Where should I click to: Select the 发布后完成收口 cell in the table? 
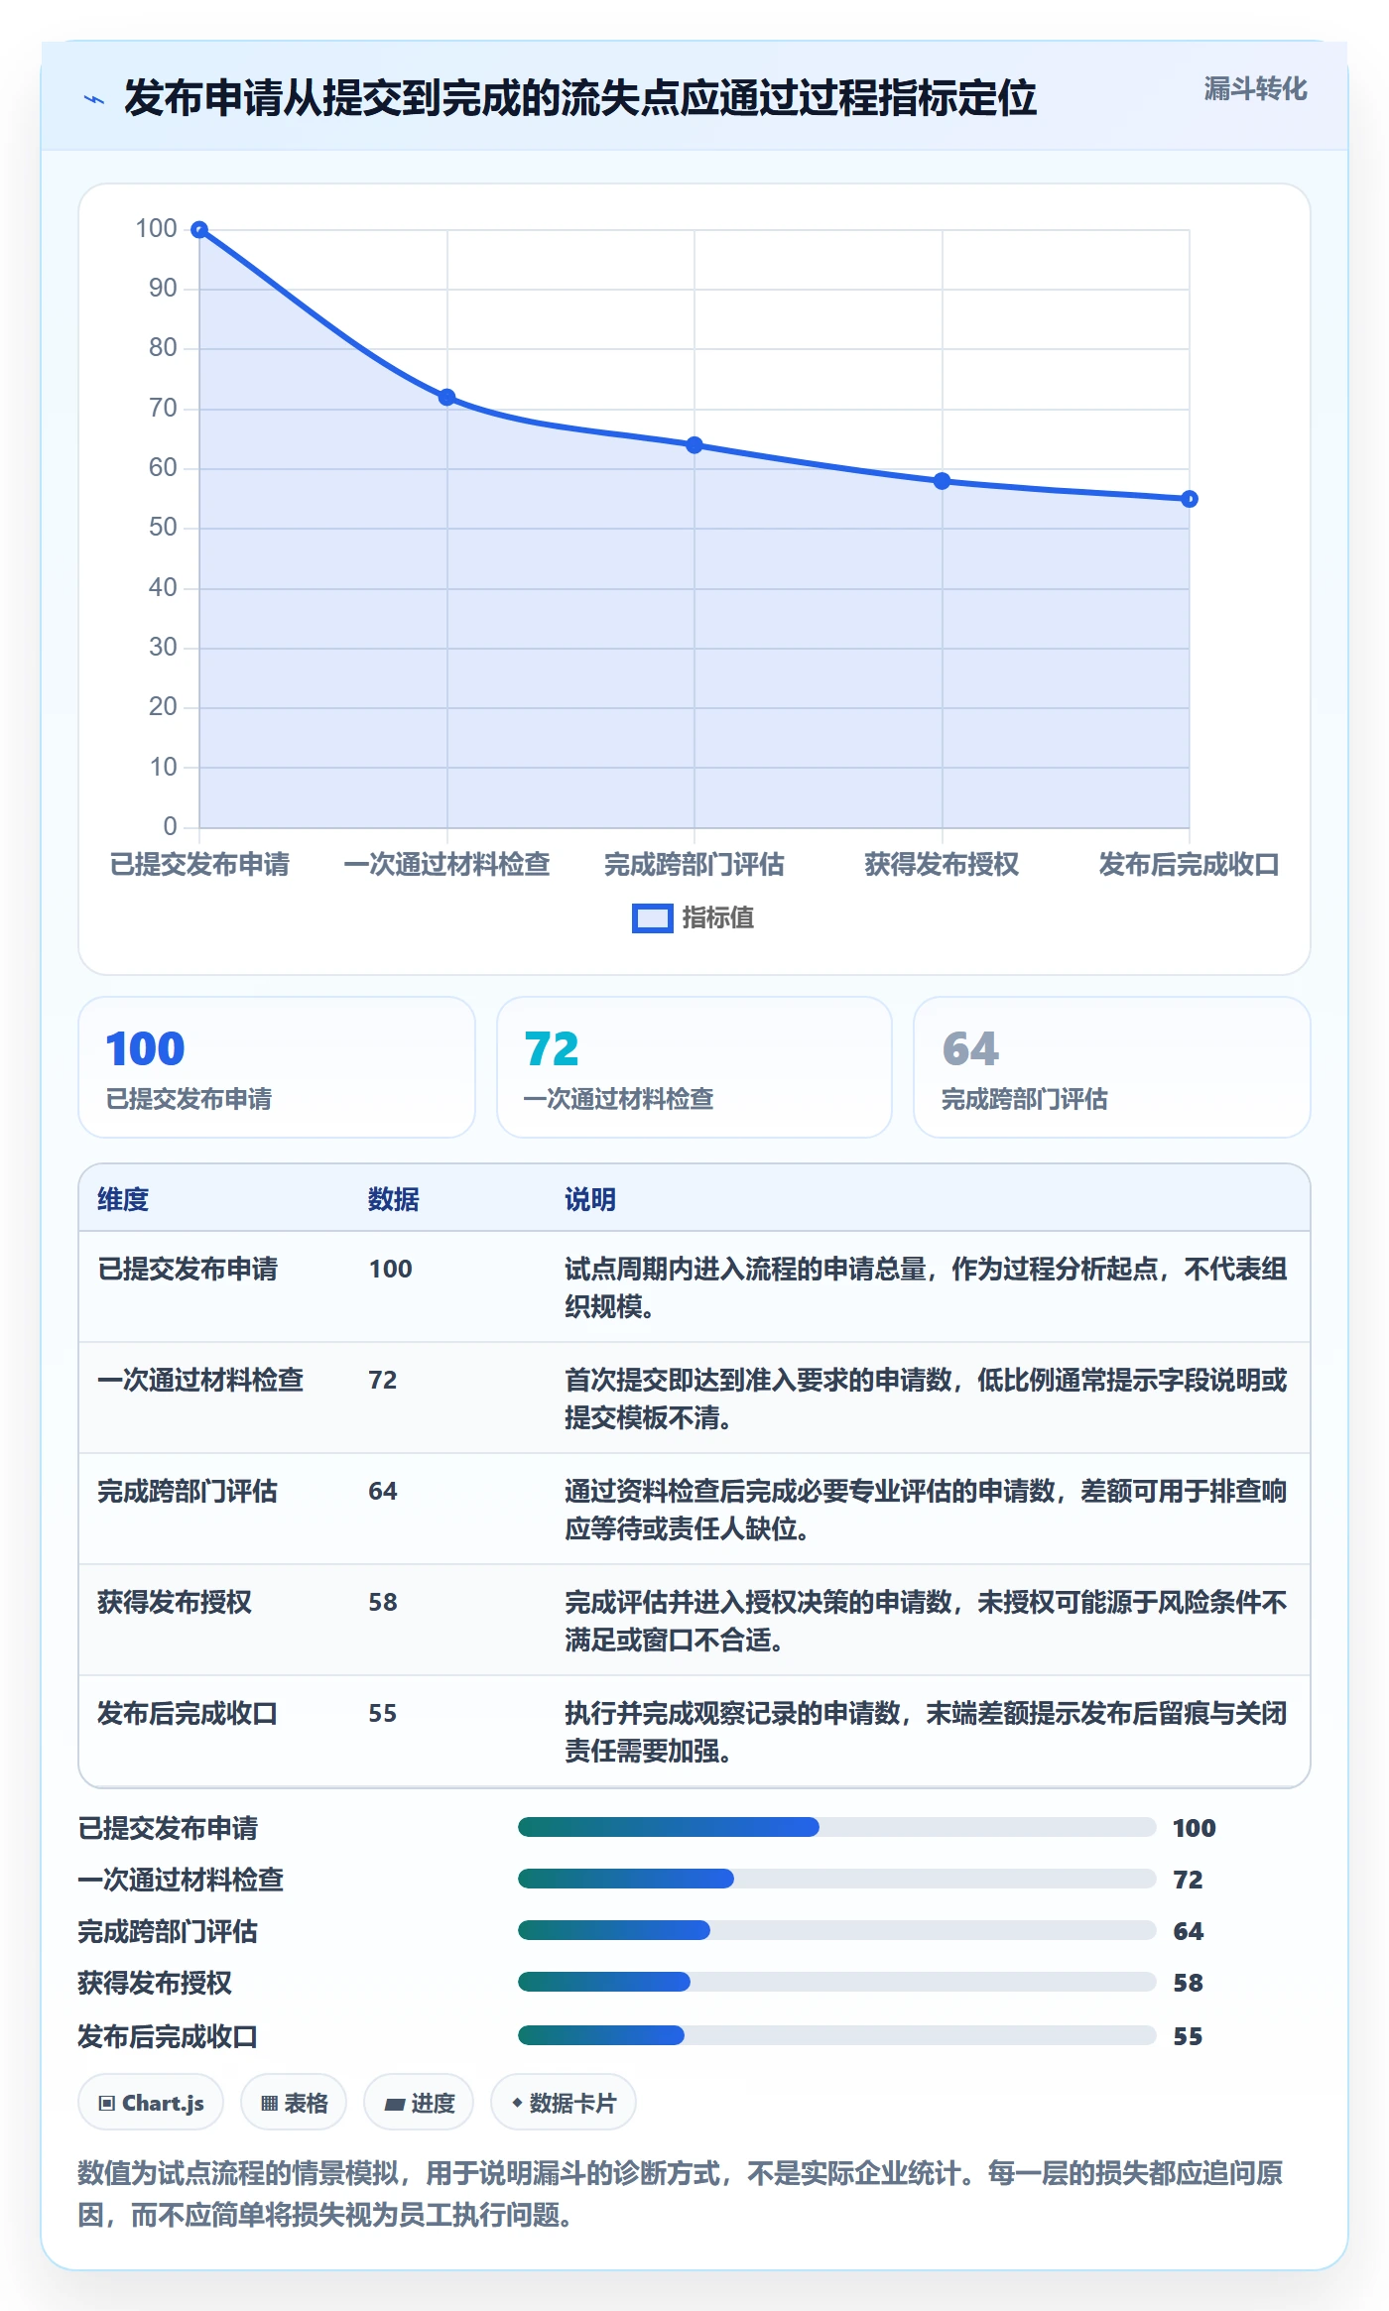point(188,1713)
